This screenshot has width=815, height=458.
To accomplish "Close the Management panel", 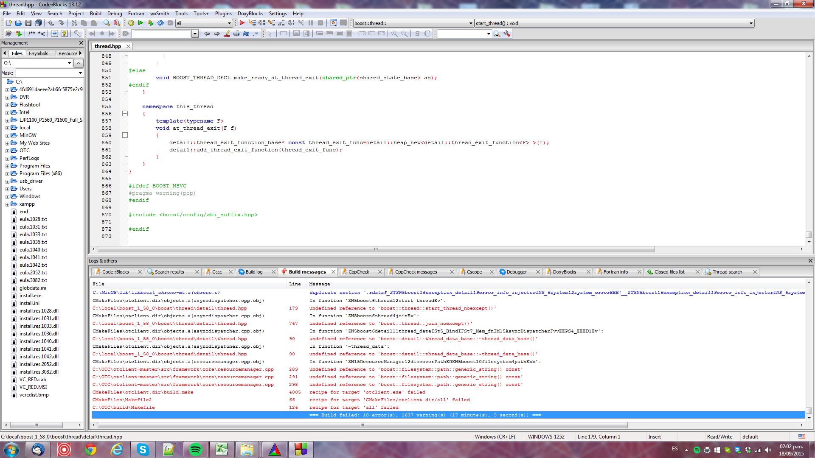I will (x=81, y=43).
